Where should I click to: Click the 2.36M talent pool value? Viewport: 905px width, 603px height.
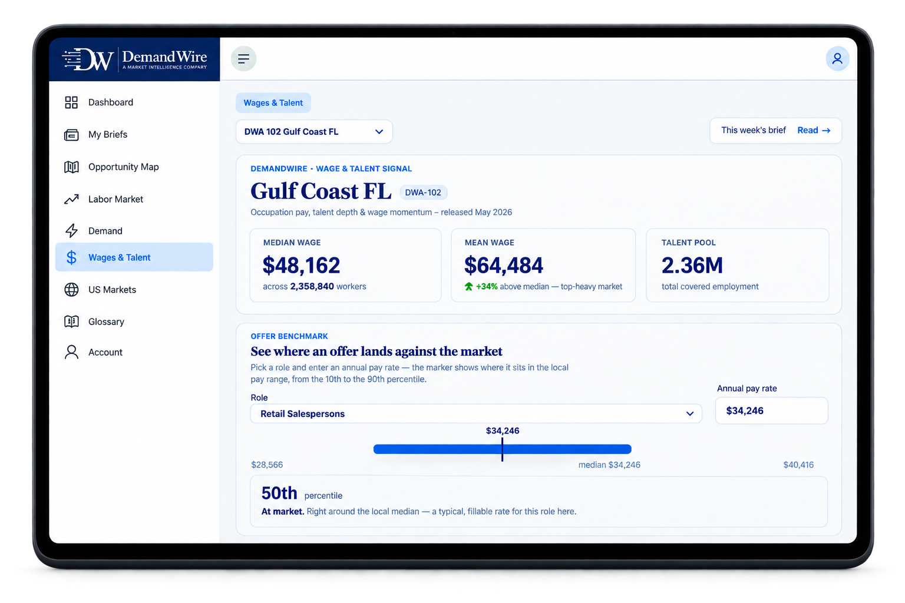tap(692, 266)
